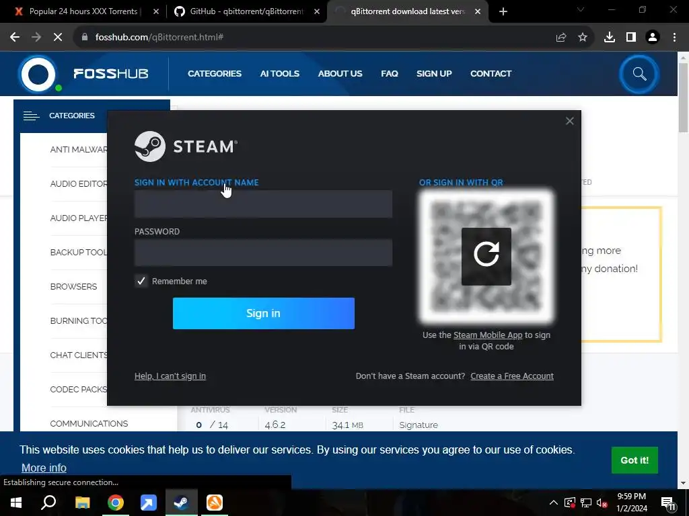This screenshot has width=689, height=516.
Task: Open a new browser tab
Action: point(503,11)
